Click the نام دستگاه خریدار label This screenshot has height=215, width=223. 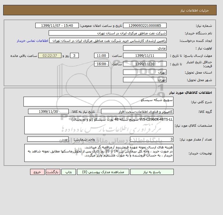point(198,33)
